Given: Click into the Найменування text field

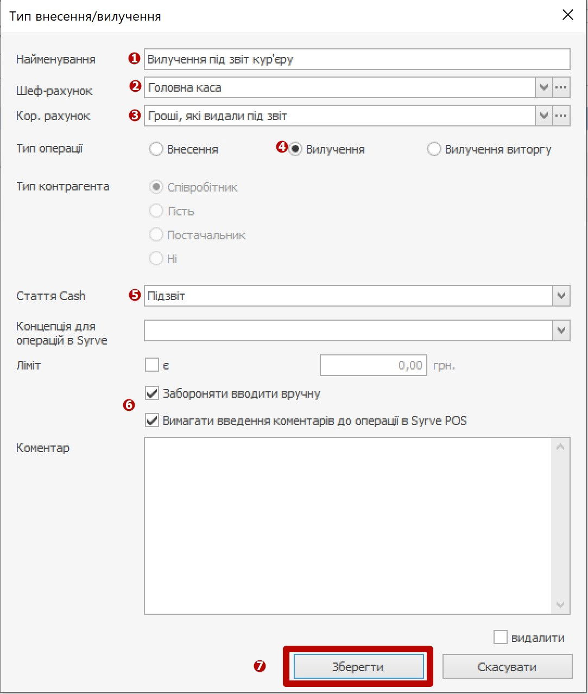Looking at the screenshot, I should [x=356, y=59].
